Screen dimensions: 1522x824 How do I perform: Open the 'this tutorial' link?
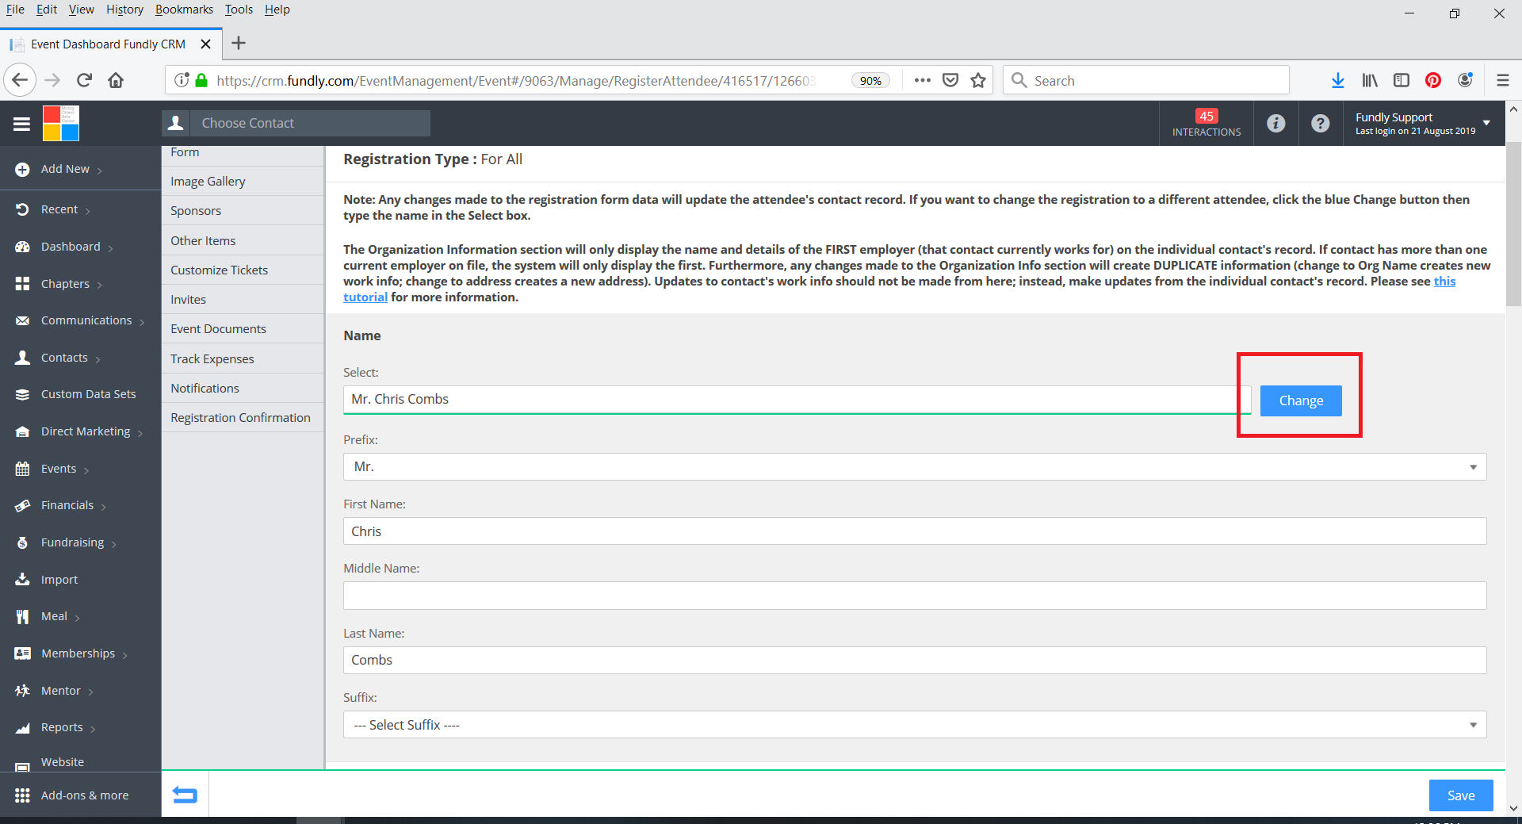1444,282
